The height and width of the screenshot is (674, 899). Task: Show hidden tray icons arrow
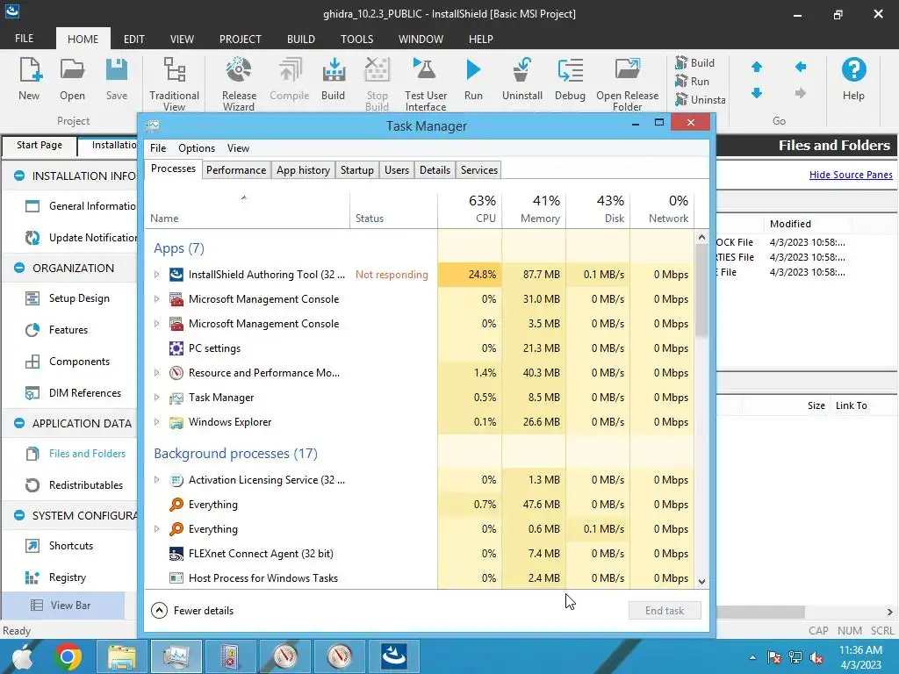pos(752,657)
